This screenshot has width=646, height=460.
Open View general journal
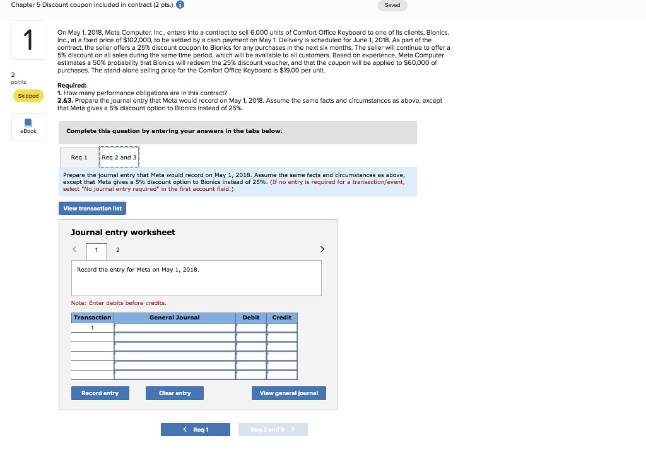coord(289,393)
